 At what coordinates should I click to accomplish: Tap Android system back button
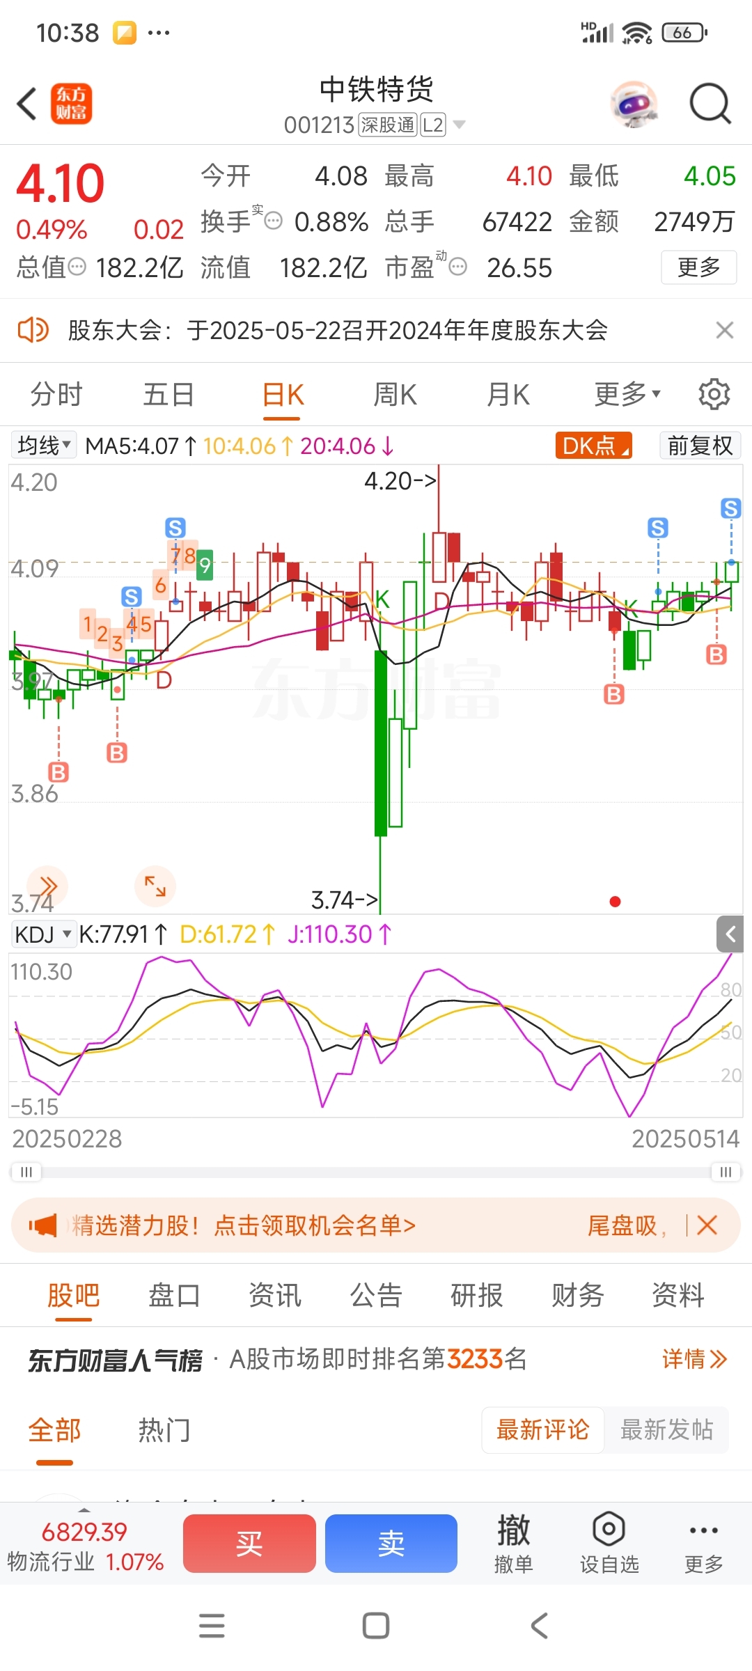(540, 1626)
